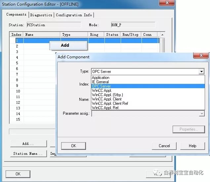Click the Status column header
The height and width of the screenshot is (182, 210).
click(x=112, y=34)
